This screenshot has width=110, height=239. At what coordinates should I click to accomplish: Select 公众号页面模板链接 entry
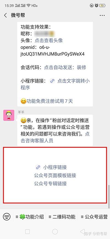coord(55,175)
